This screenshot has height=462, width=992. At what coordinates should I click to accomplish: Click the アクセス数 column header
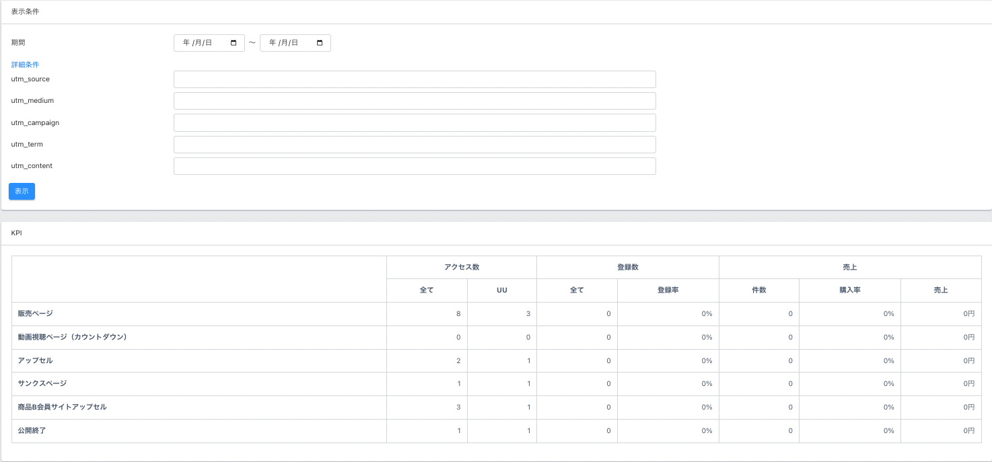[x=461, y=267]
